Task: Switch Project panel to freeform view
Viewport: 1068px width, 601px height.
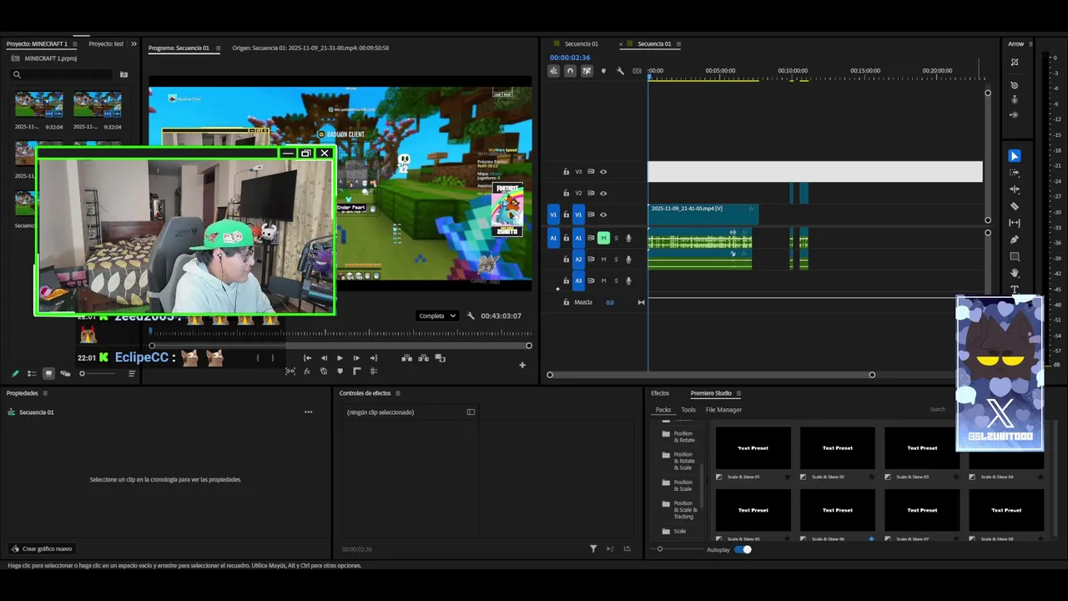Action: click(x=65, y=374)
